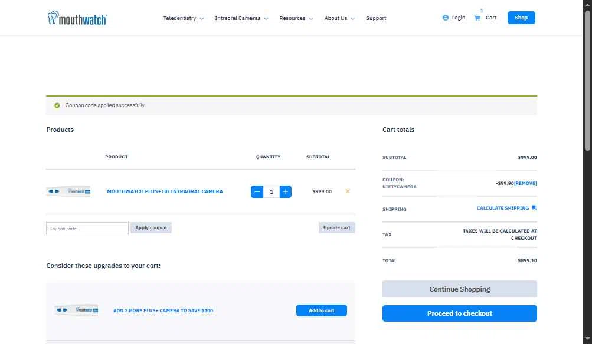
Task: Expand the Teledentistry menu chevron
Action: pos(202,18)
